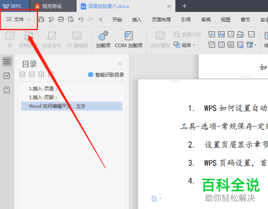Open 加载项 add-ins

click(103, 40)
